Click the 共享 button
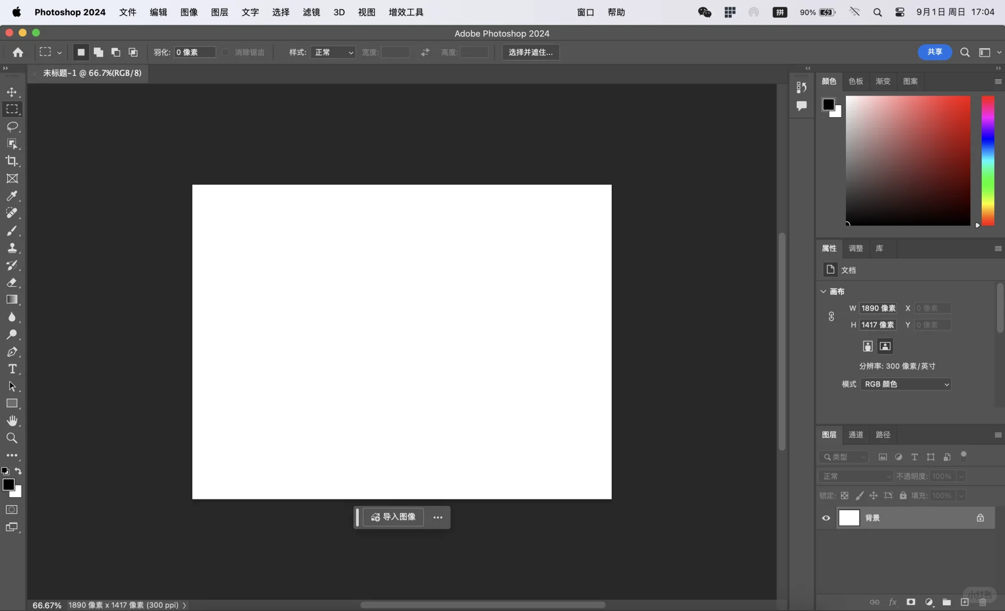This screenshot has width=1005, height=611. coord(935,52)
